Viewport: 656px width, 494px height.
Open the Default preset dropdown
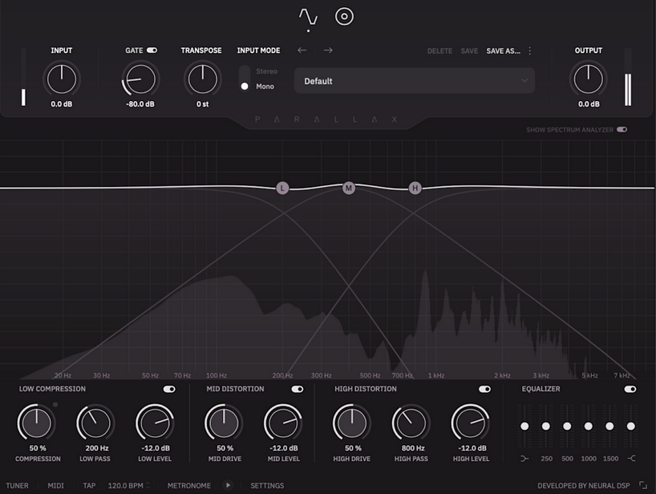(x=414, y=81)
